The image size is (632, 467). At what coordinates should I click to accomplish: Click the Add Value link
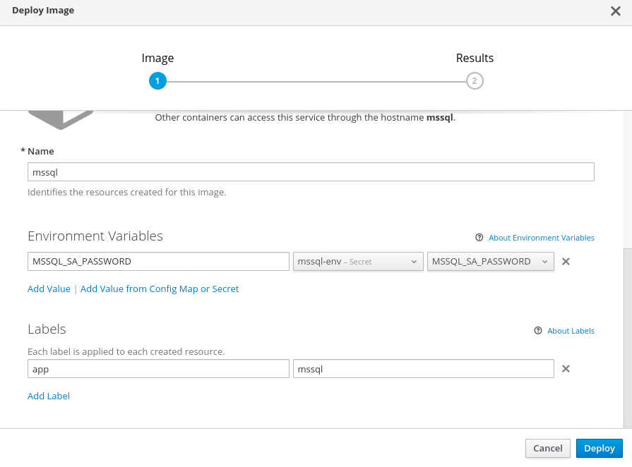[x=49, y=289]
